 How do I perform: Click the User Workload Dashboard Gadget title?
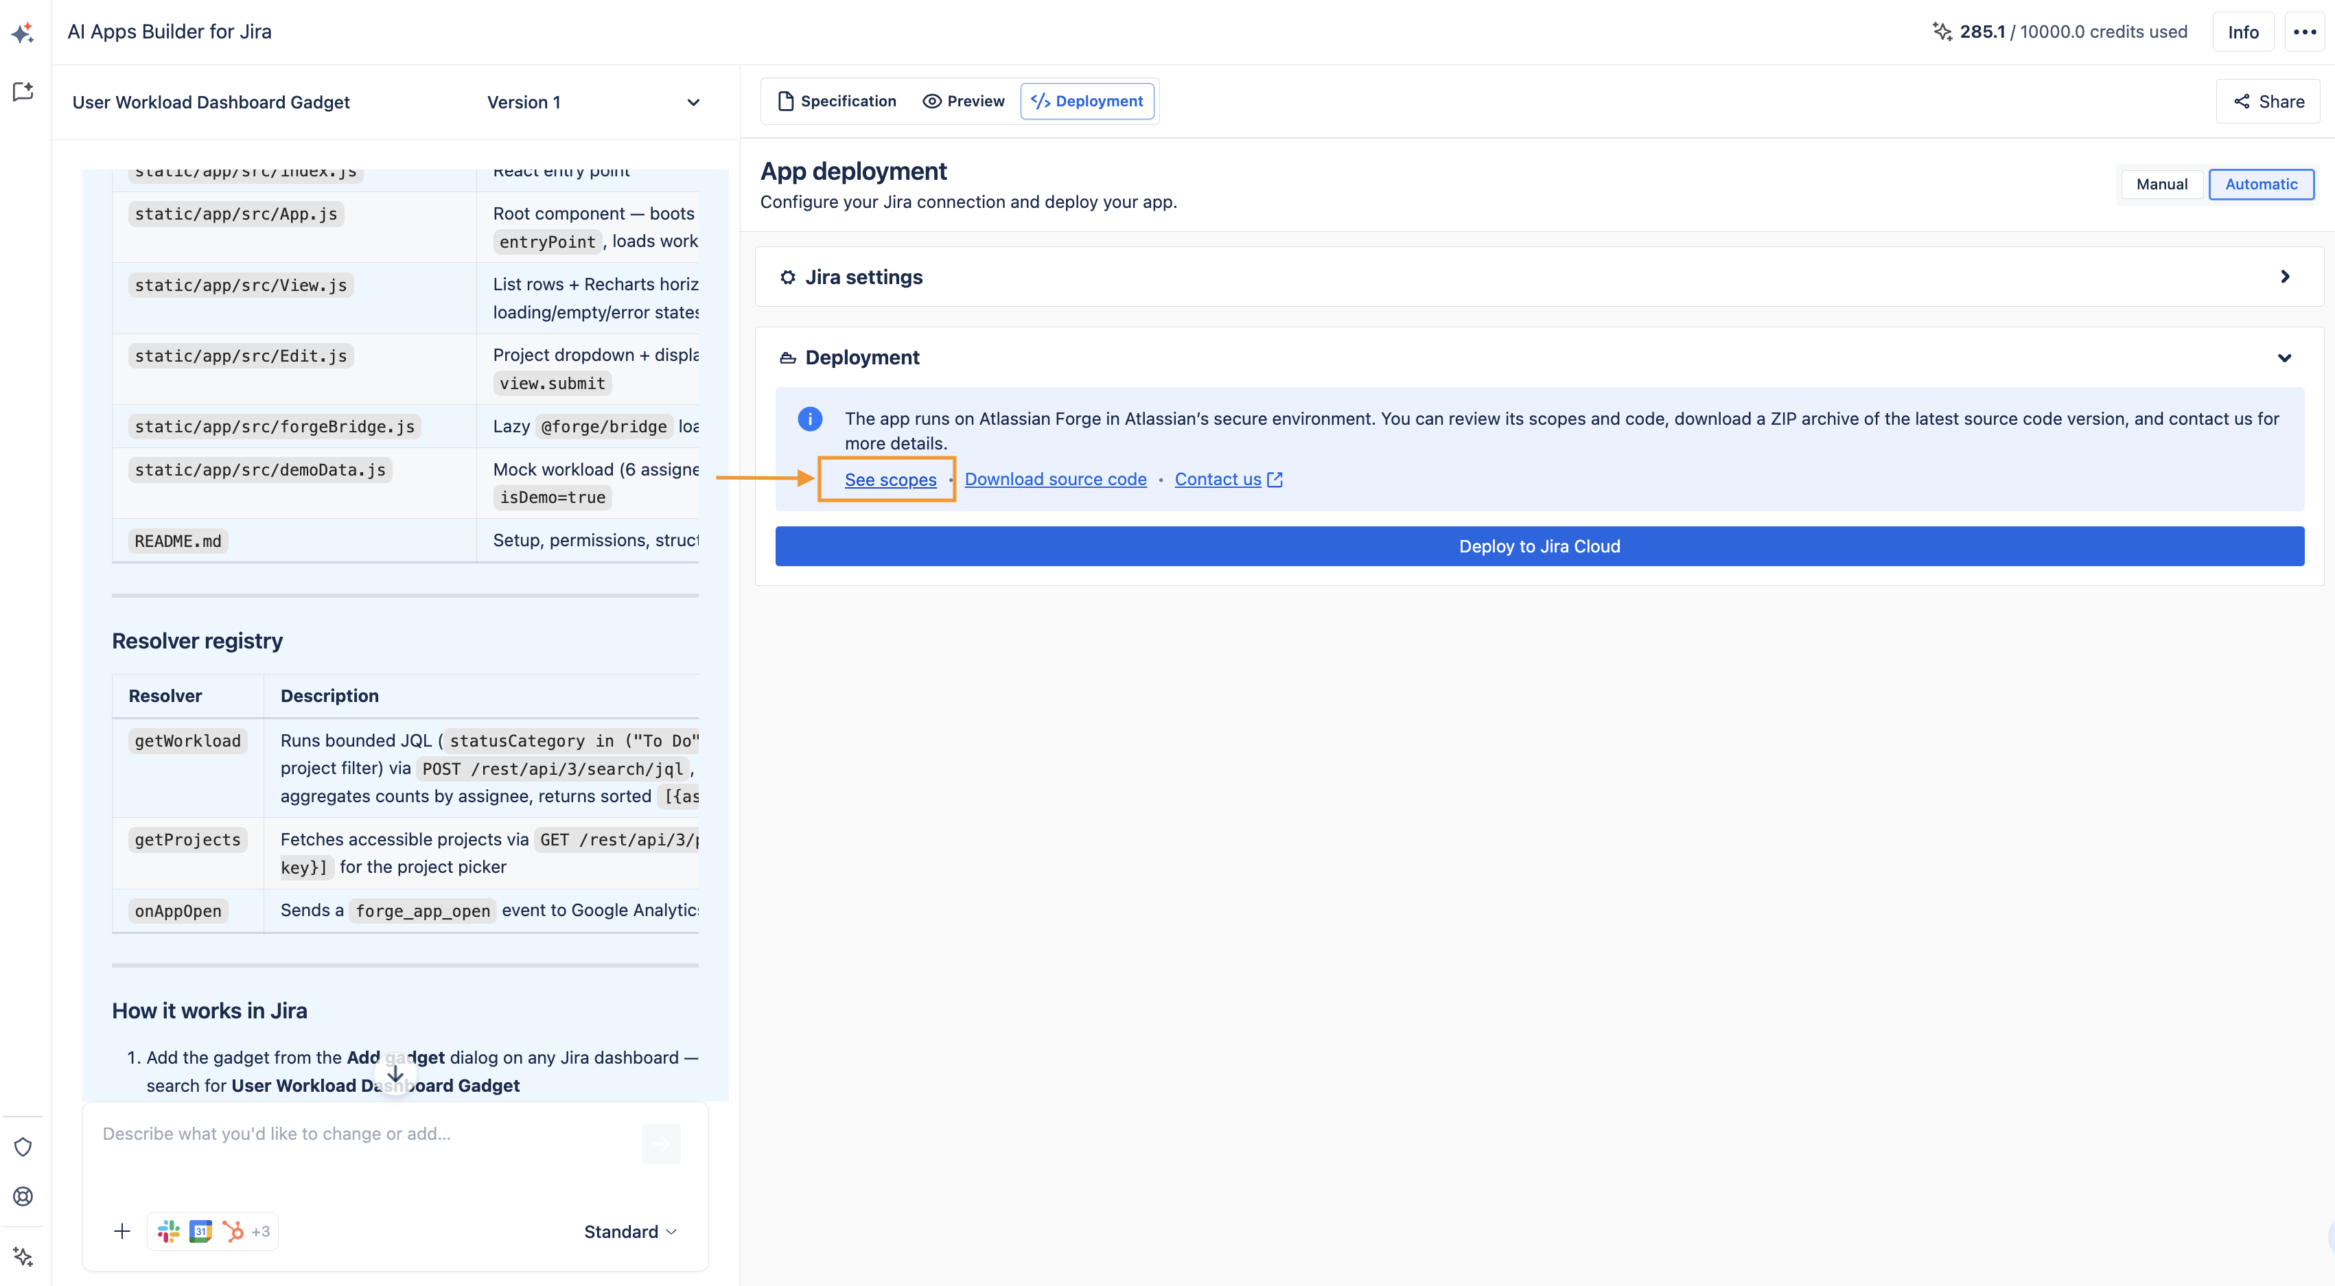tap(210, 102)
